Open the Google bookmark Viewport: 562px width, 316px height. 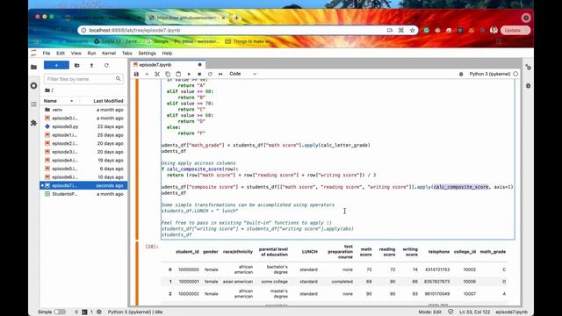pyautogui.click(x=157, y=41)
